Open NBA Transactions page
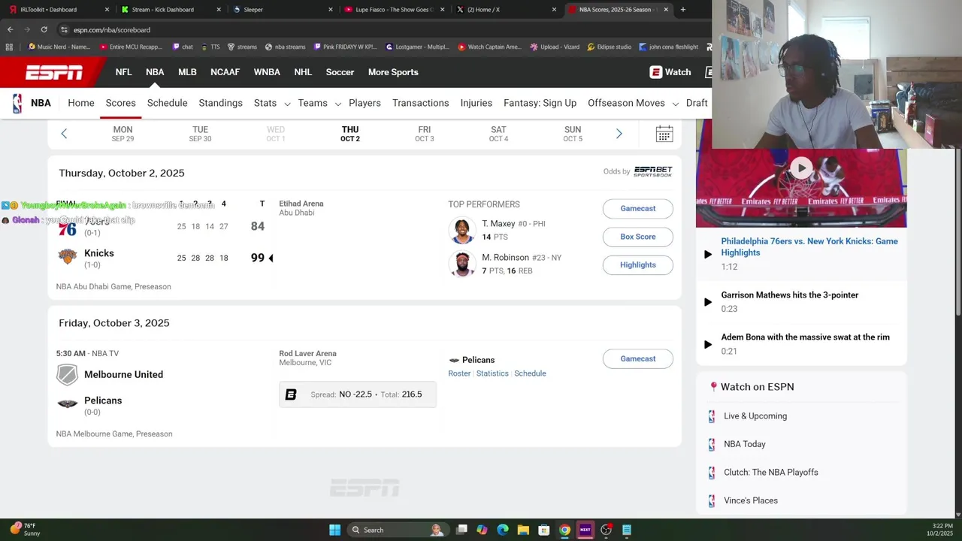 click(420, 103)
